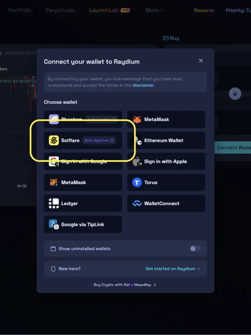Click the Phantom ghost icon
This screenshot has height=335, width=251.
[x=54, y=119]
